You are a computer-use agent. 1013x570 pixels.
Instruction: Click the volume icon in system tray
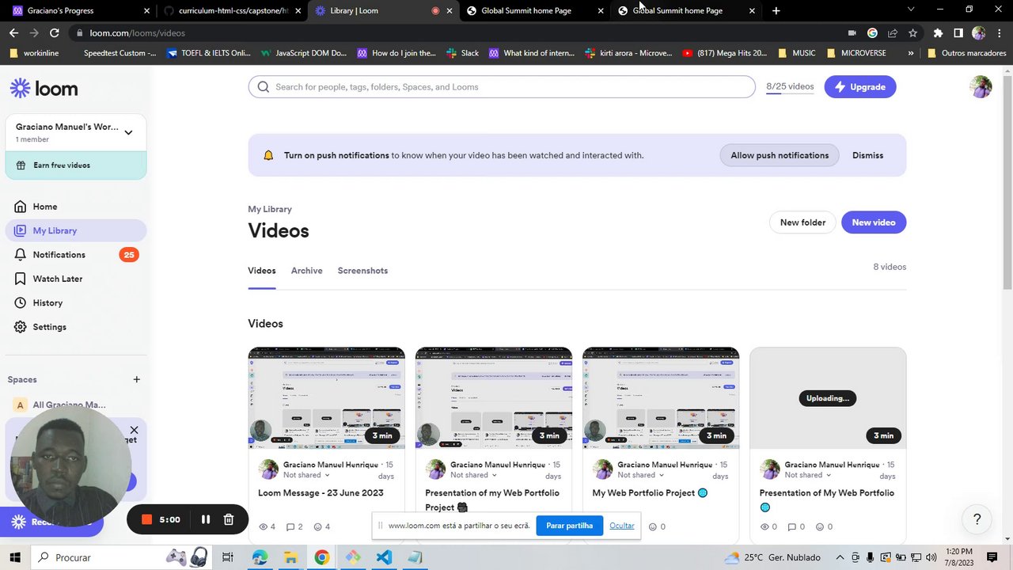[931, 557]
